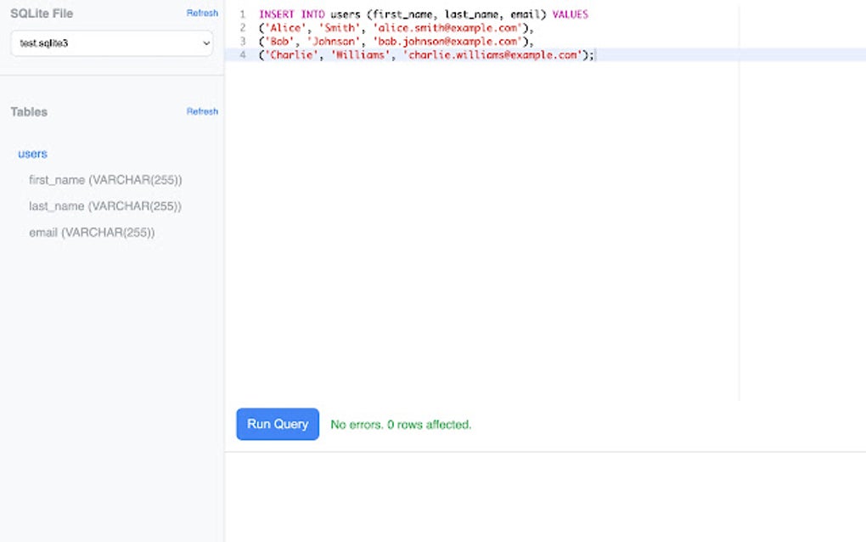Click Refresh next to Tables heading
Viewport: 866px width, 542px height.
202,111
